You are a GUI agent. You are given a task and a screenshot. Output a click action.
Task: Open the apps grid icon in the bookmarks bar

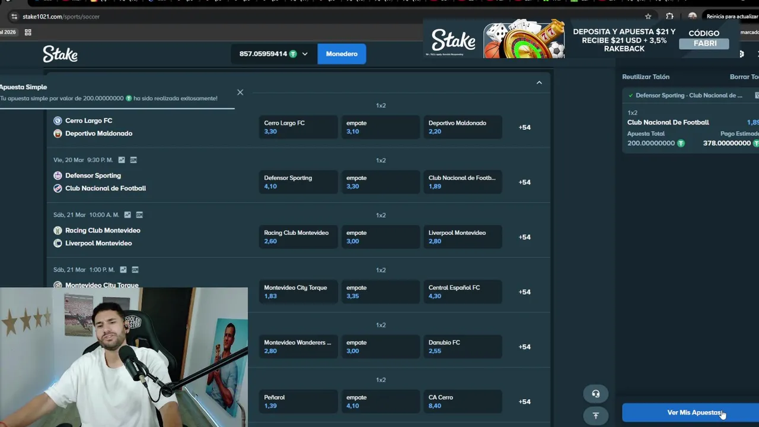[x=28, y=32]
